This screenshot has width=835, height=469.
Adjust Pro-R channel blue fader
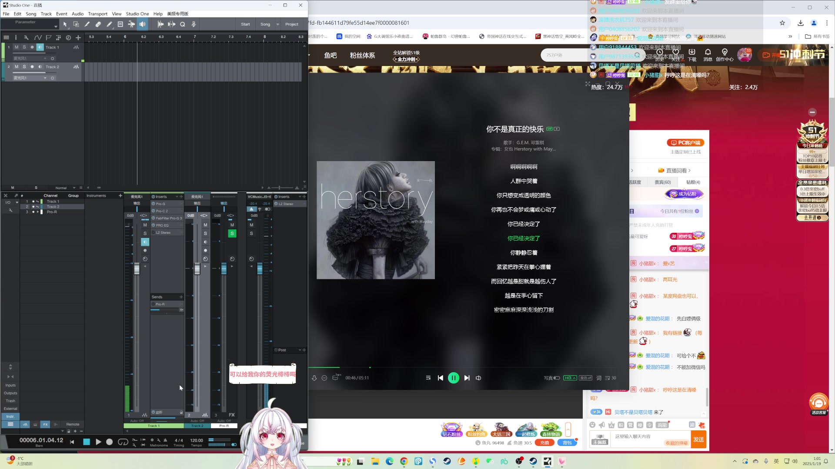pos(224,268)
